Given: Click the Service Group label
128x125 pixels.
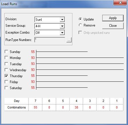Looking at the screenshot, I should pos(15,26).
